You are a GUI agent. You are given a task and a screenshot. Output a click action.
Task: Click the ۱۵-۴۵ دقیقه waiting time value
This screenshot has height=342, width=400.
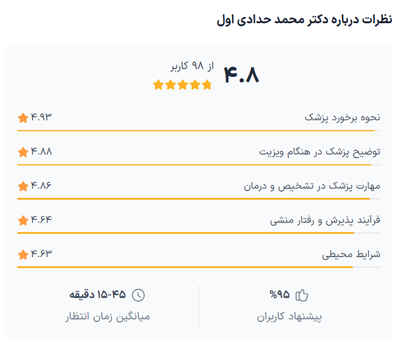98,296
